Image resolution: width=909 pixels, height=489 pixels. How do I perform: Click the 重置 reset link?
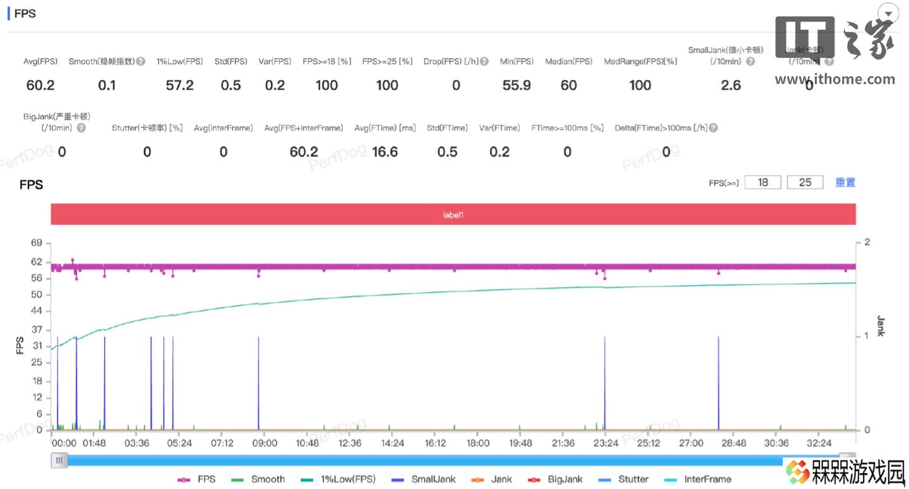[x=845, y=182]
